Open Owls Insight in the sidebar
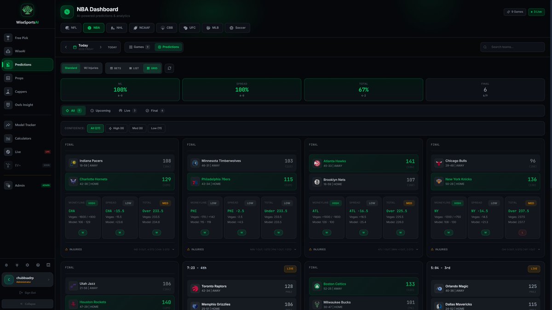Viewport: 552px width, 310px height. pyautogui.click(x=27, y=105)
